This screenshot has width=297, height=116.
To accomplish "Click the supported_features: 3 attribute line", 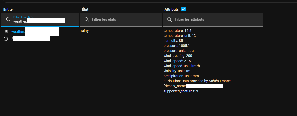I will pyautogui.click(x=181, y=91).
